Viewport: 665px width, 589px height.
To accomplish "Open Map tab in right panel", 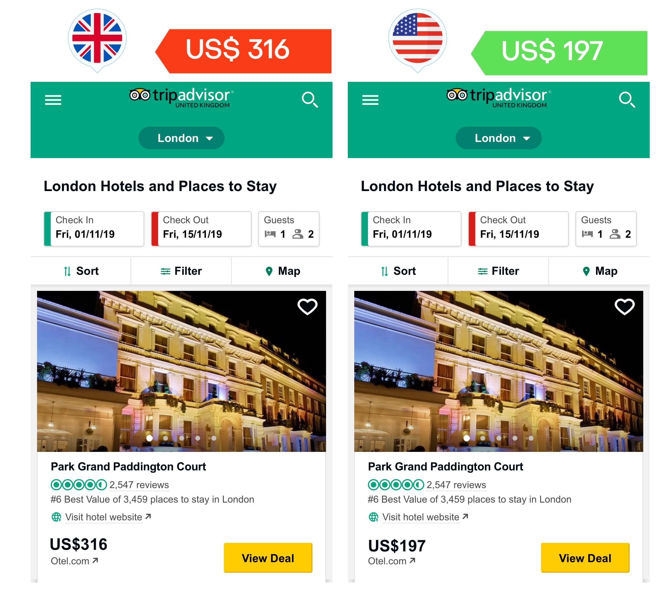I will 599,271.
